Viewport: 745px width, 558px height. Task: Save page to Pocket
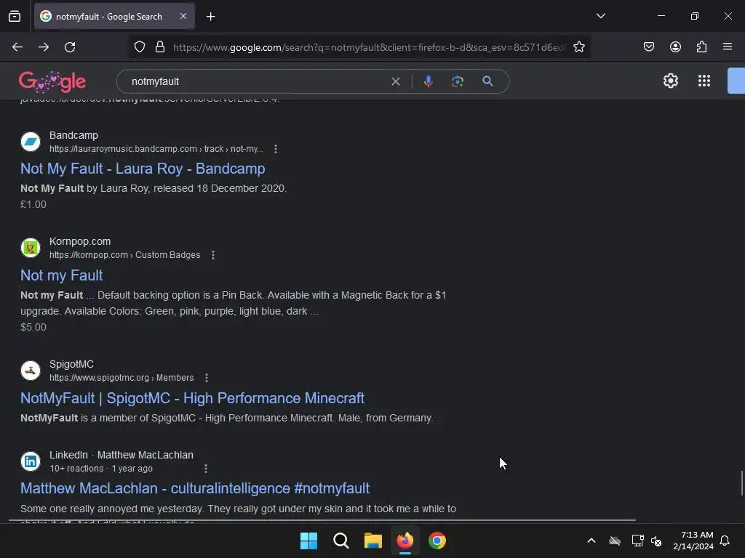(649, 47)
